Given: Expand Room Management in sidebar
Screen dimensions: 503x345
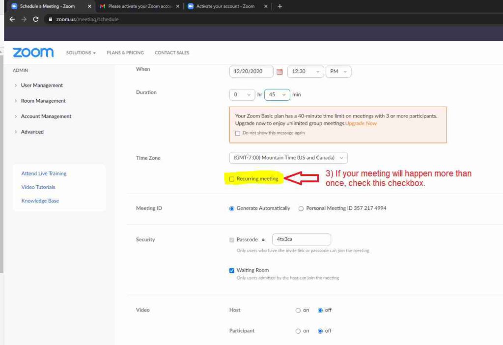Looking at the screenshot, I should [x=40, y=101].
